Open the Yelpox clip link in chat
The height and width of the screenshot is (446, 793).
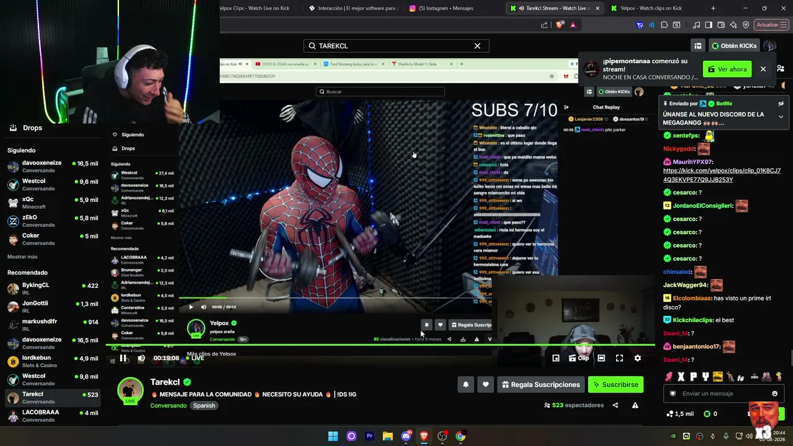(722, 175)
